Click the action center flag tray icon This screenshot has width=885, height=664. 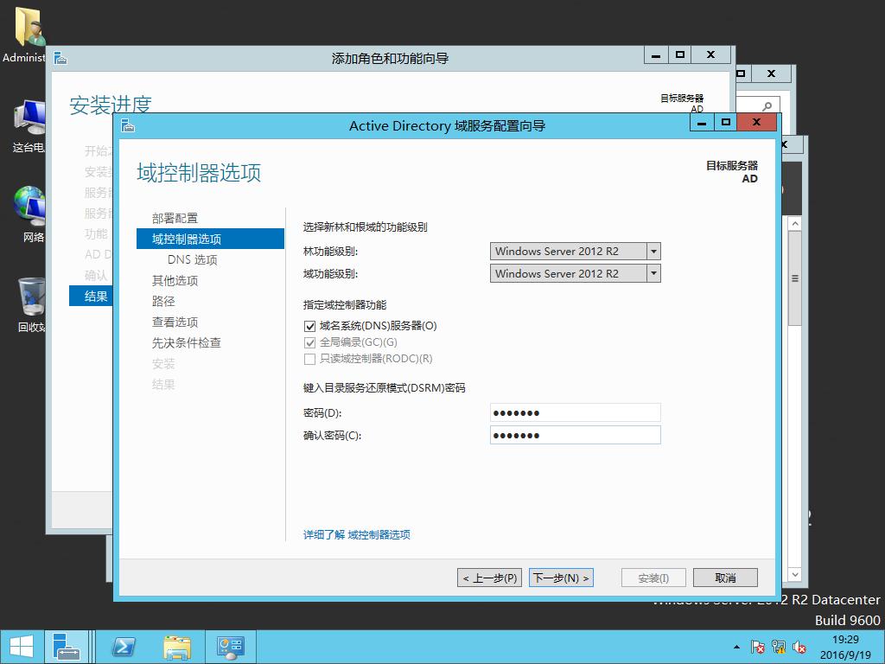click(757, 647)
